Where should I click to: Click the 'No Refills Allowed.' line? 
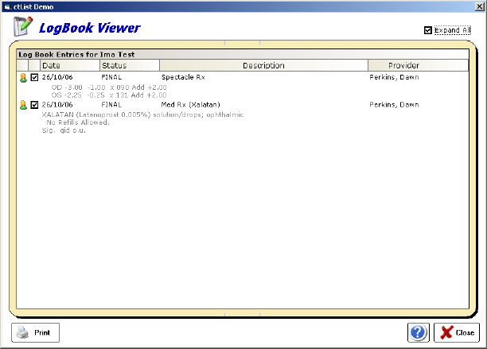point(78,122)
